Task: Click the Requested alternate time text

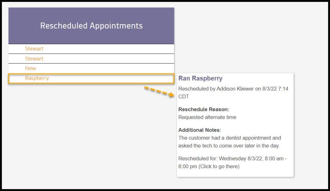Action: point(207,117)
